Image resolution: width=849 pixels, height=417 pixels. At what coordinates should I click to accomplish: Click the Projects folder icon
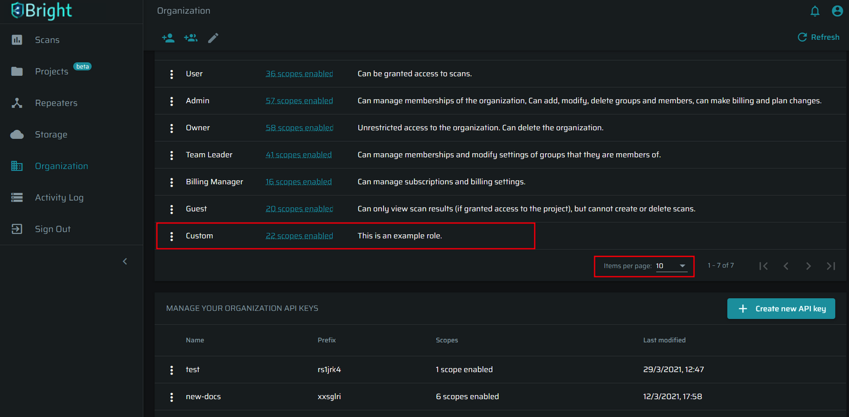pos(17,71)
